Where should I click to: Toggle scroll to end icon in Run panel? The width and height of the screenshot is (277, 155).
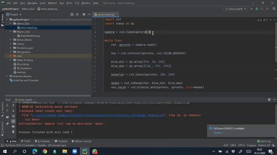point(13,121)
